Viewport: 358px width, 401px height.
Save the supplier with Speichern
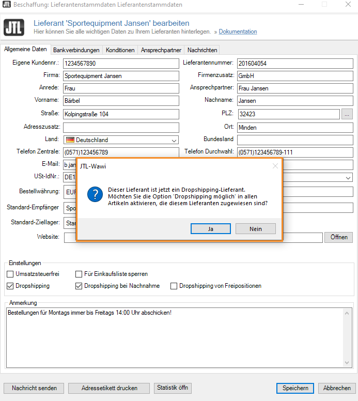pyautogui.click(x=295, y=388)
